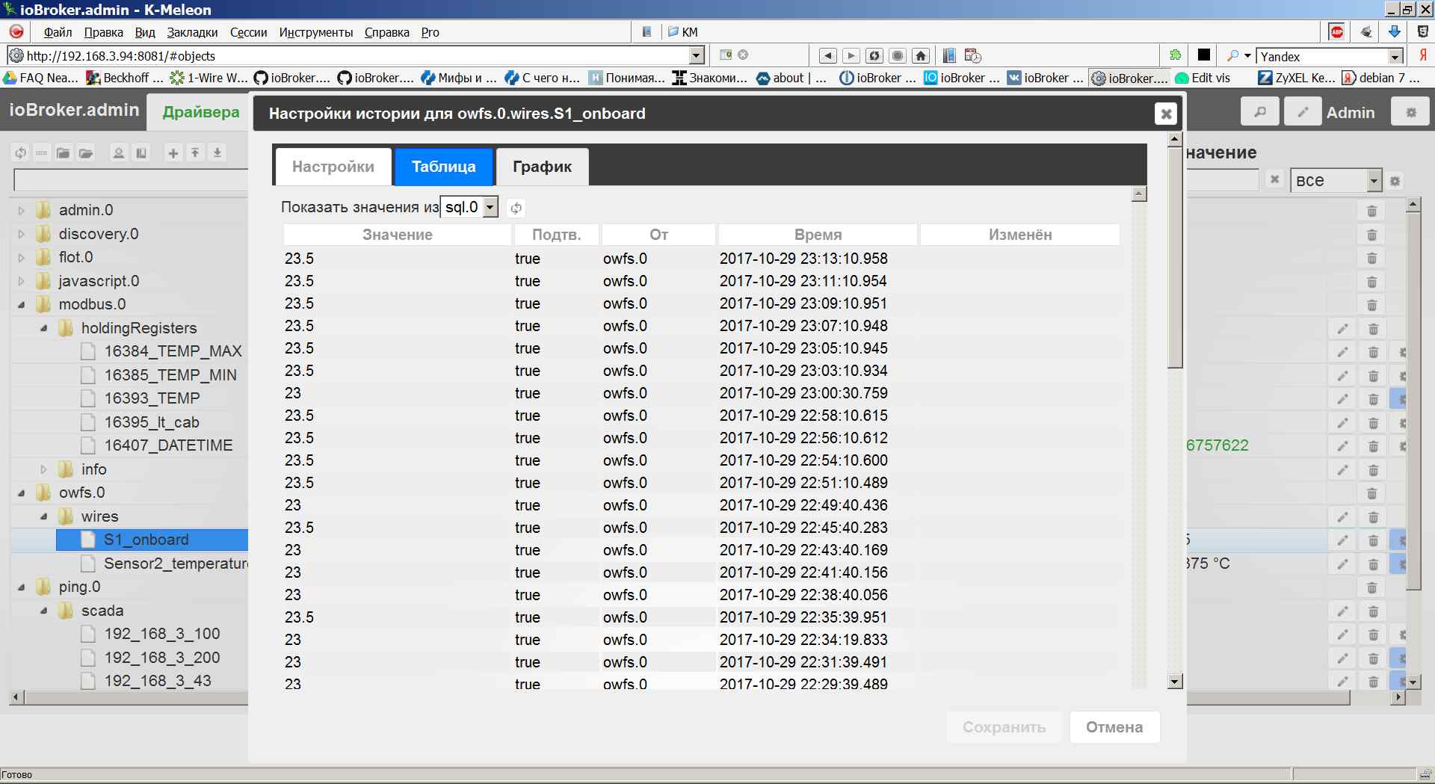Click the objects tree horizontal scrollbar left arrow
This screenshot has width=1435, height=784.
(16, 697)
